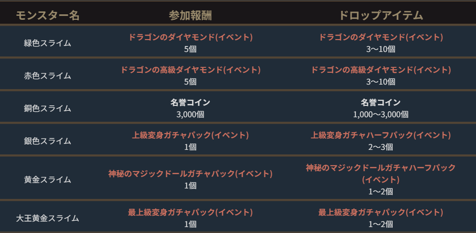The width and height of the screenshot is (476, 233).
Task: Click the ドロップアイテム column header
Action: tap(381, 15)
